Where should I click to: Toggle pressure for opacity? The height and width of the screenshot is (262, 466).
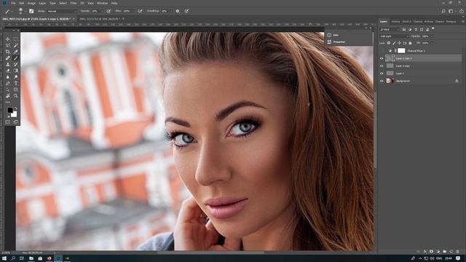pos(108,11)
